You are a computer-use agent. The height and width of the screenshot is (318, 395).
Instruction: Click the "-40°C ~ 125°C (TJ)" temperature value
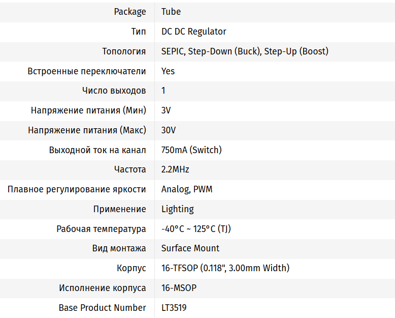click(196, 229)
